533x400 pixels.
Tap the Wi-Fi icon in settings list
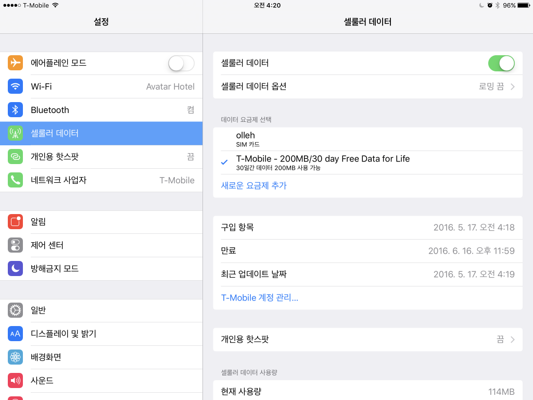click(15, 86)
